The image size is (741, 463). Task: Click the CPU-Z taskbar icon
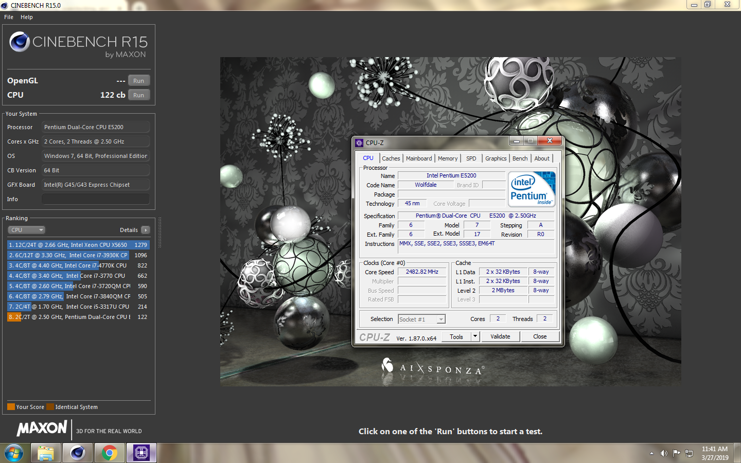click(x=141, y=453)
